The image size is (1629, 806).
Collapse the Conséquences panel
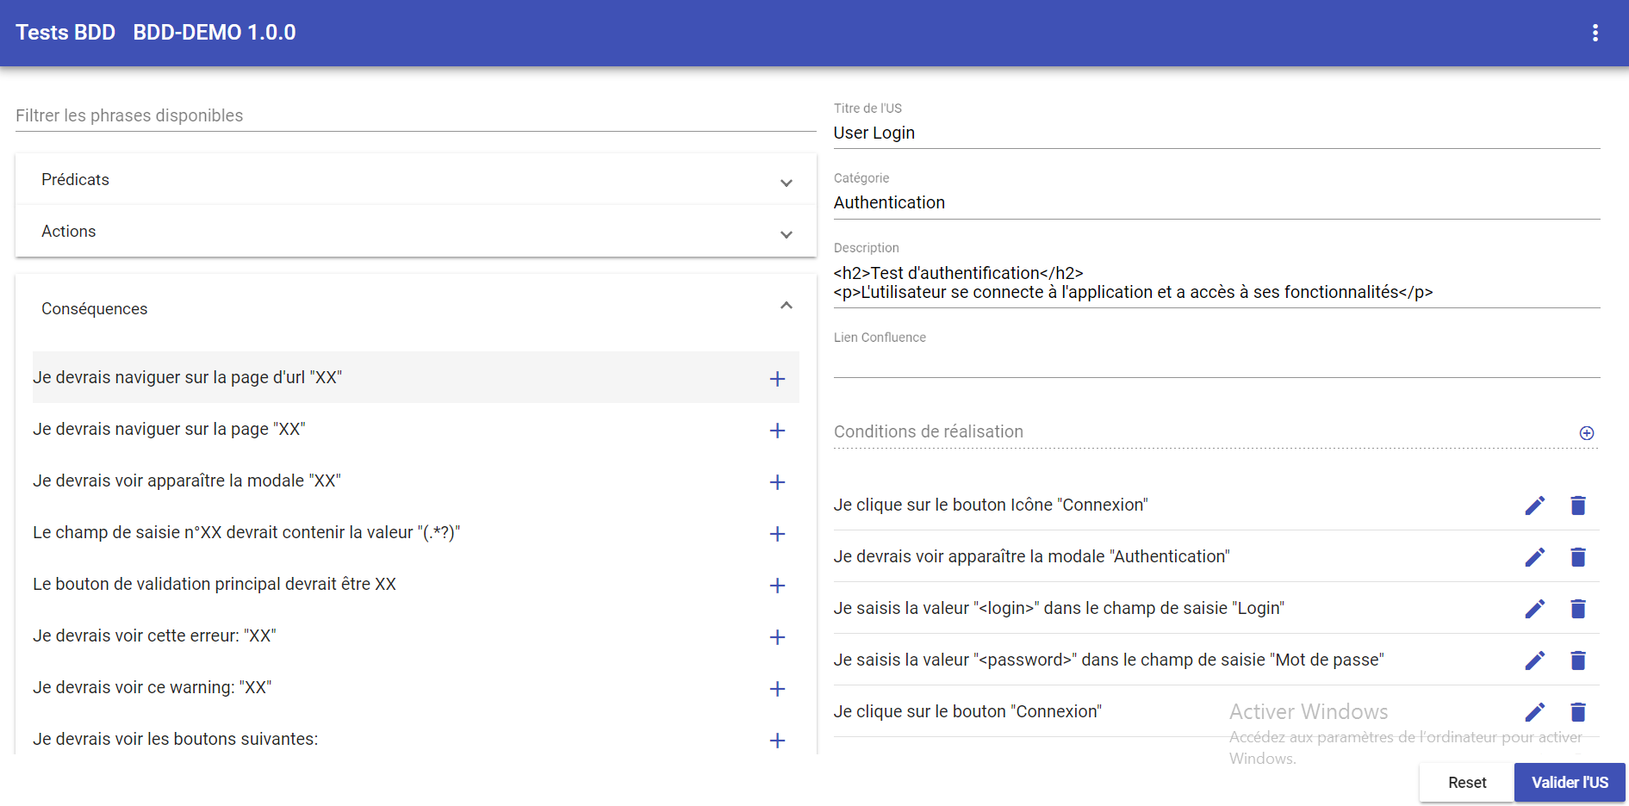(416, 308)
